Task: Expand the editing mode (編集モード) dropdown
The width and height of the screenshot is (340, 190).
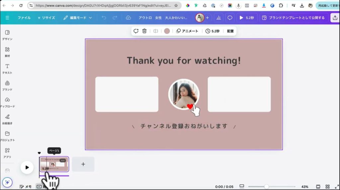Action: tap(78, 18)
